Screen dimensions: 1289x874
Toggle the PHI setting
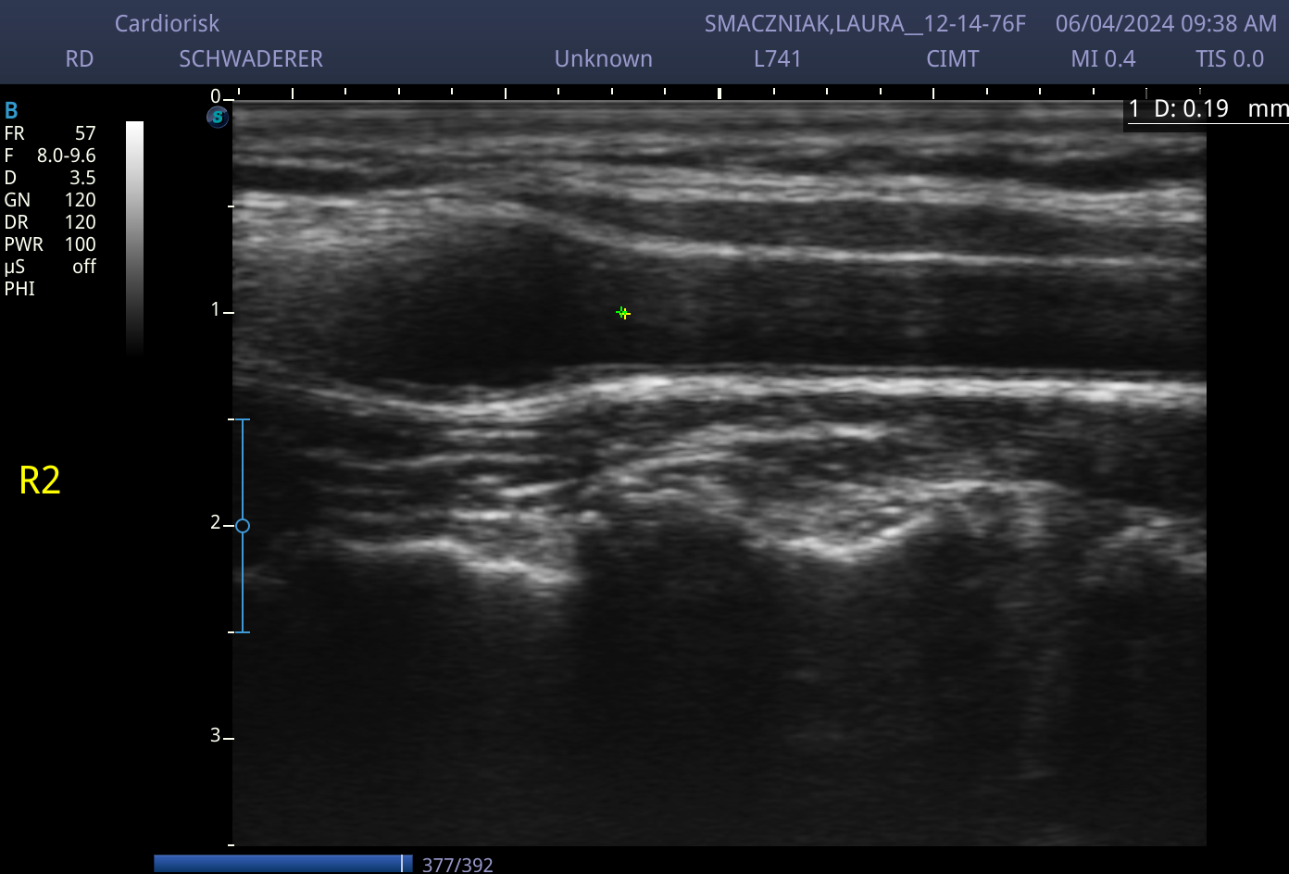(19, 289)
